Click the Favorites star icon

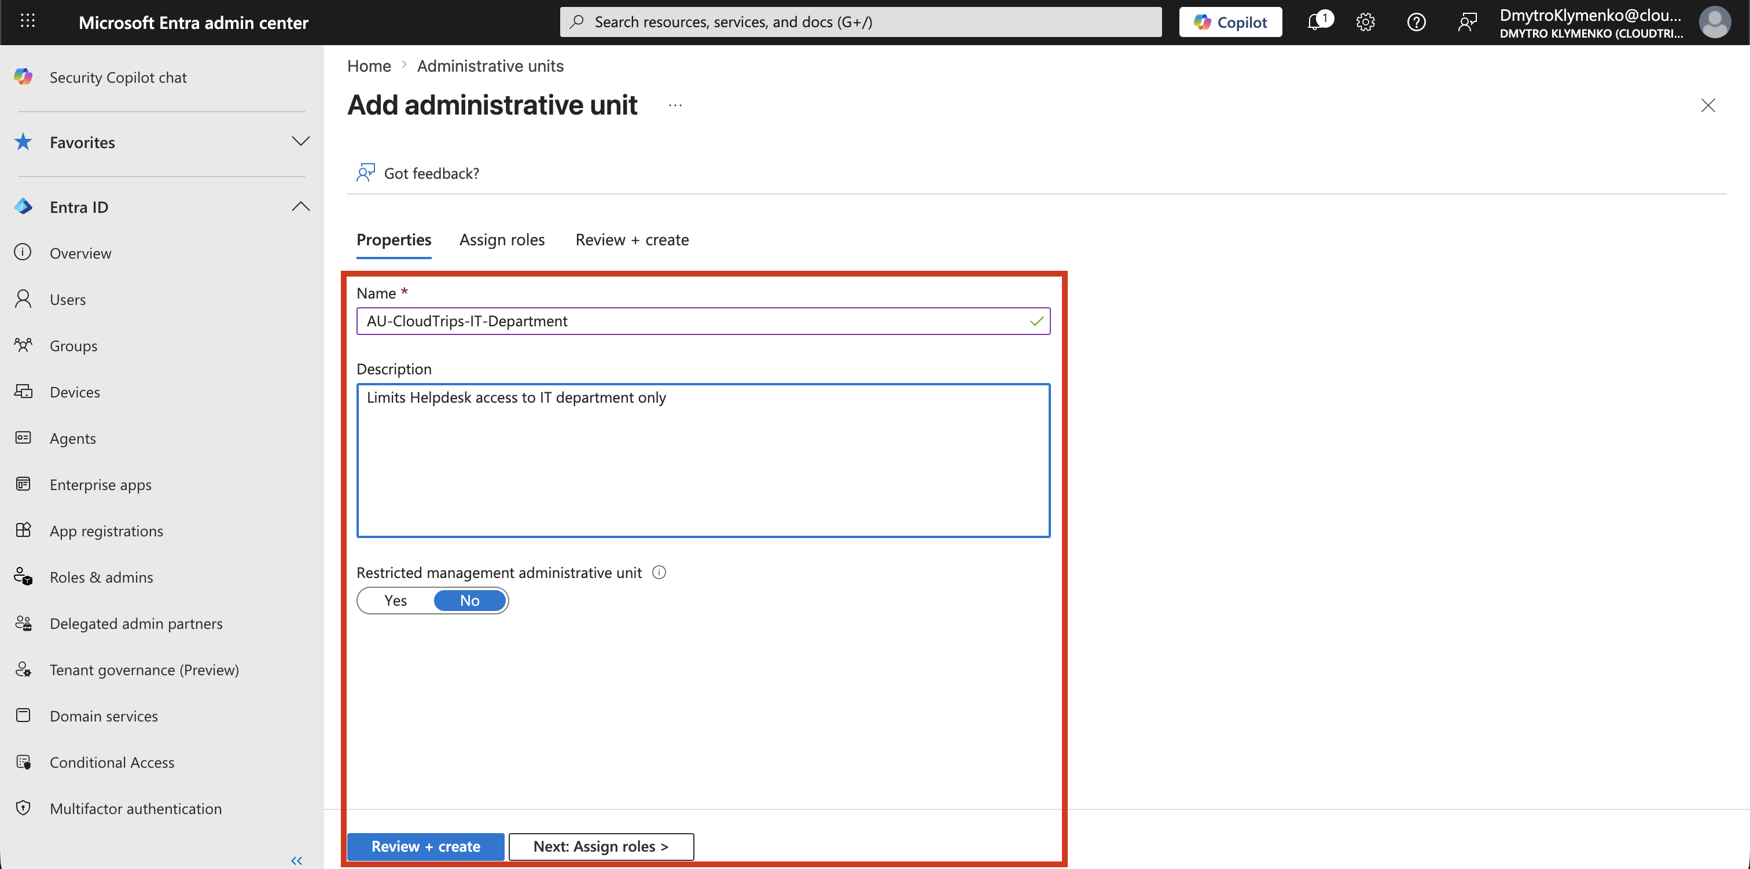[23, 142]
